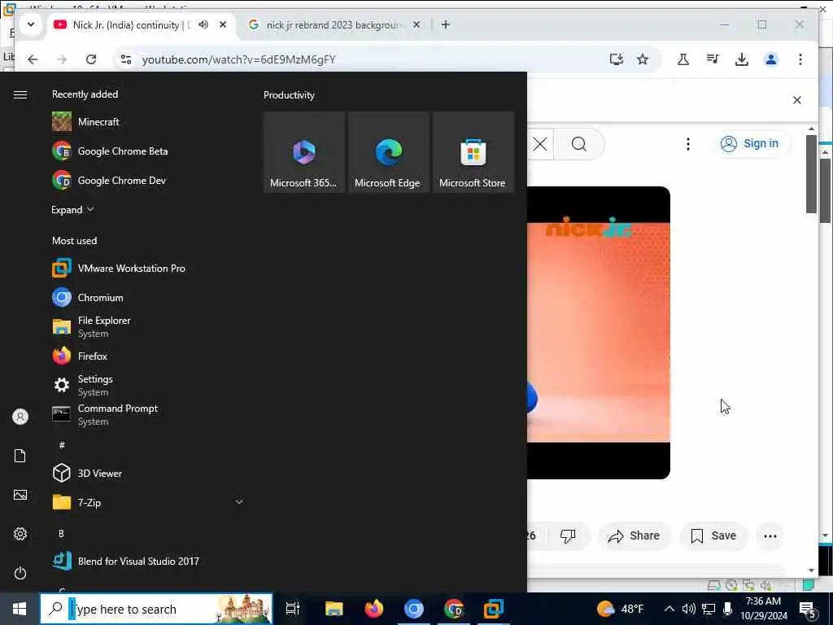
Task: Open Task View on the taskbar
Action: (293, 609)
